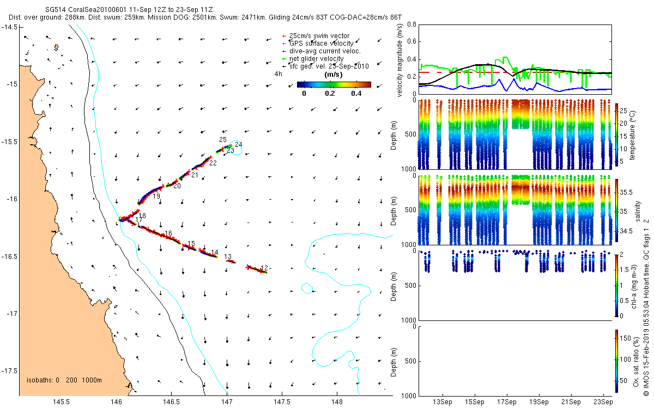Click the '-15.5' latitude tick label
The height and width of the screenshot is (408, 654).
point(9,141)
